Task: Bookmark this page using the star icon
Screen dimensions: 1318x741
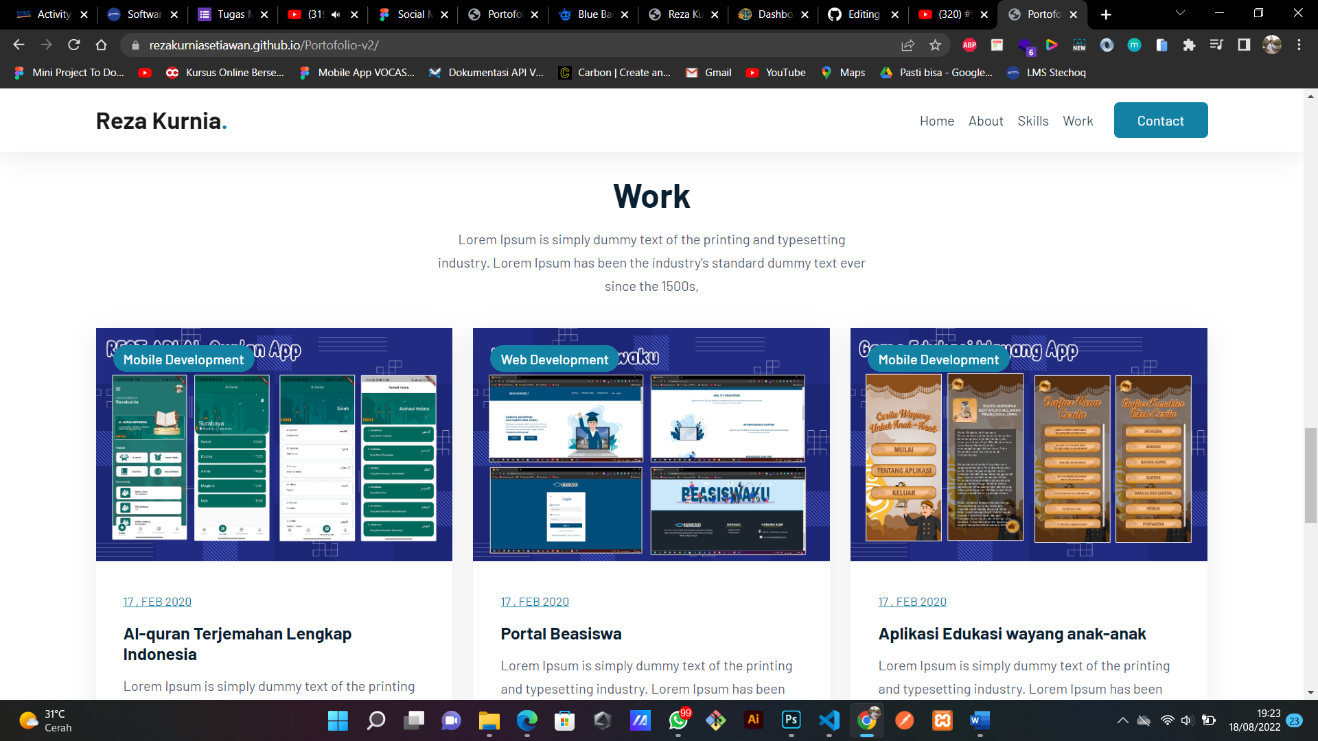Action: coord(935,45)
